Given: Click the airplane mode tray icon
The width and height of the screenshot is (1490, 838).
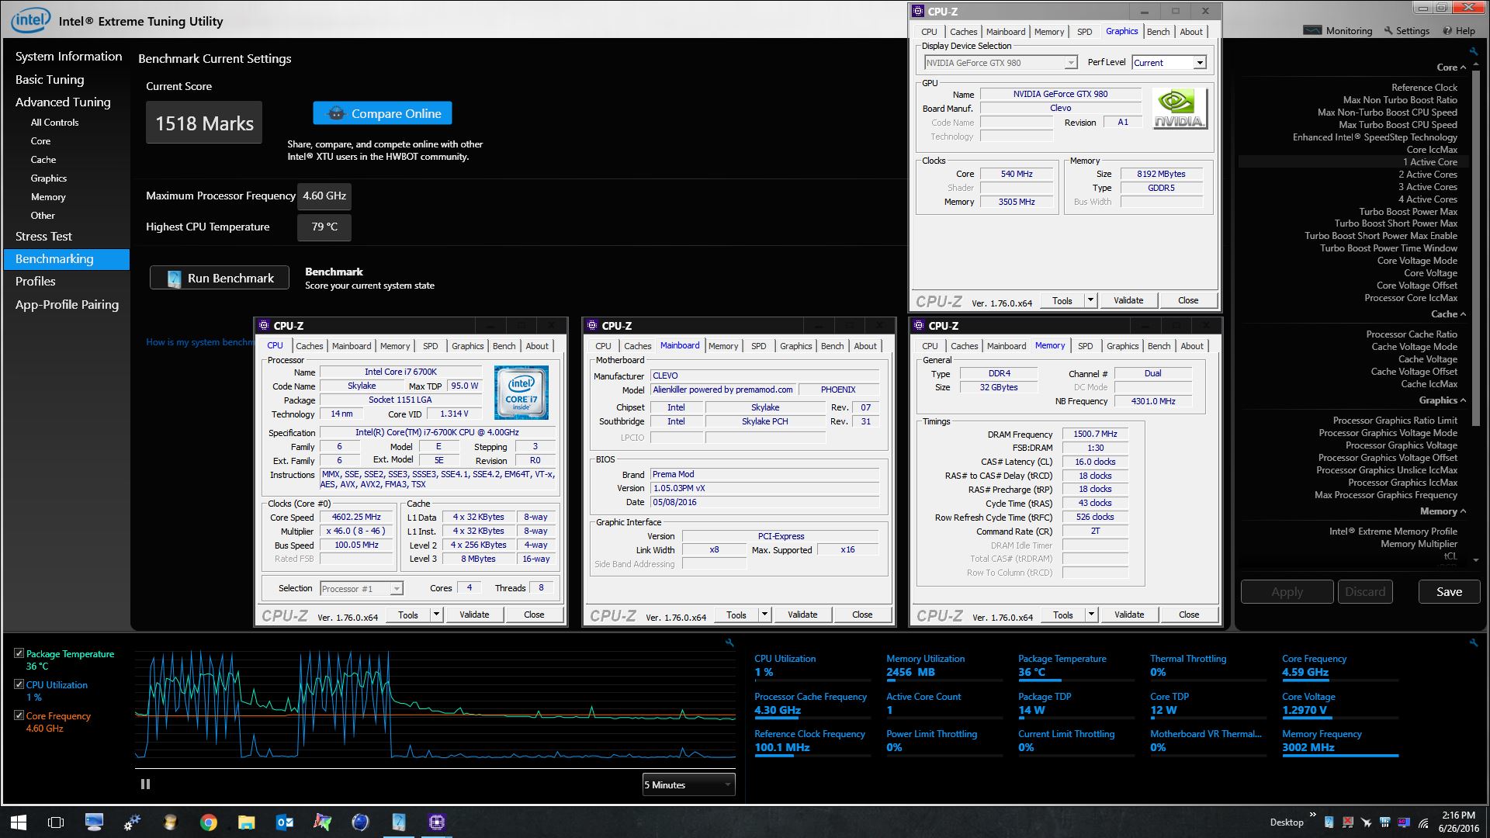Looking at the screenshot, I should pyautogui.click(x=1366, y=822).
